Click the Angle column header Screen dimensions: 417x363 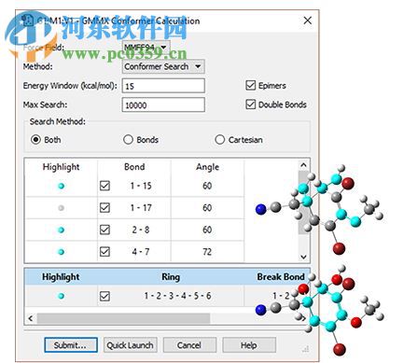coord(207,167)
